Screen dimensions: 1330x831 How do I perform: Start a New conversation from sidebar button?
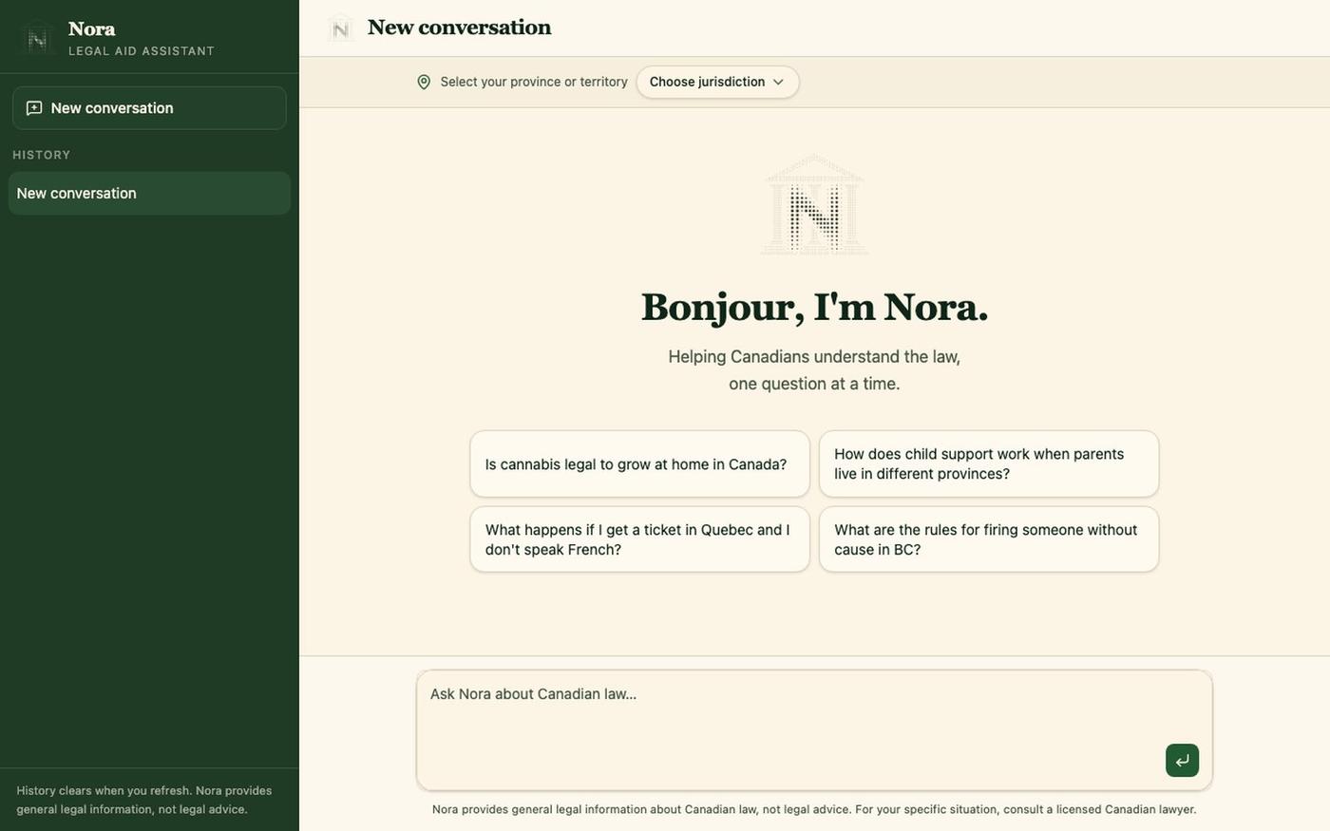pyautogui.click(x=149, y=108)
